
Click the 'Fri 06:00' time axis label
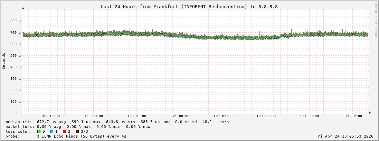point(266,116)
